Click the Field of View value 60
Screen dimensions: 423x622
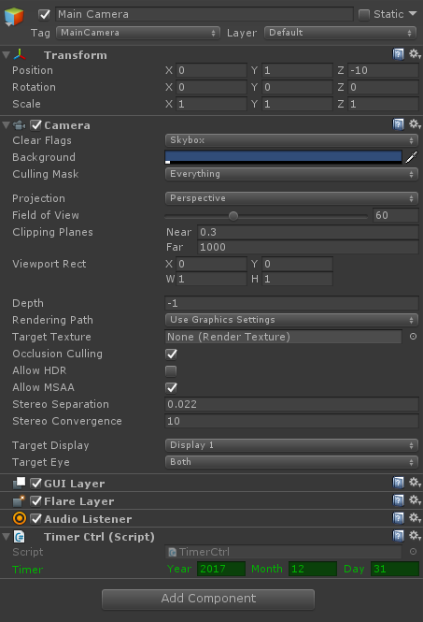pyautogui.click(x=396, y=215)
